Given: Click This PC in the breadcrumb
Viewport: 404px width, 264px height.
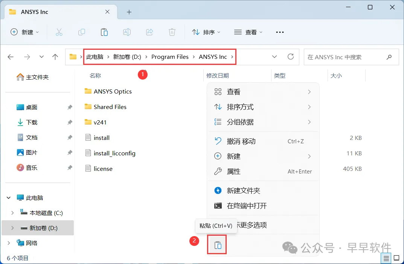Looking at the screenshot, I should 95,57.
